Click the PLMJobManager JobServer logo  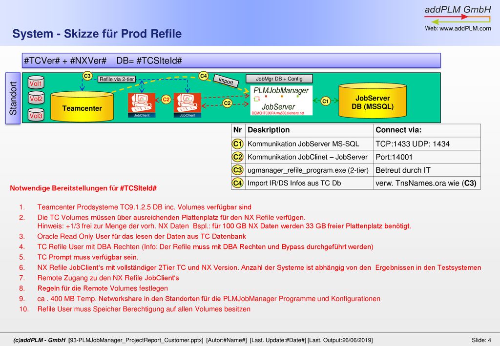pyautogui.click(x=281, y=101)
